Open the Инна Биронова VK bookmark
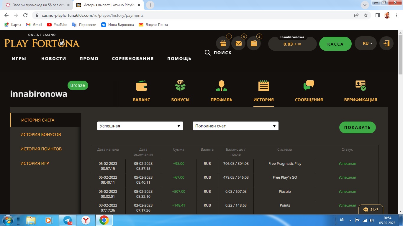Screen dimensions: 403x226 117,25
